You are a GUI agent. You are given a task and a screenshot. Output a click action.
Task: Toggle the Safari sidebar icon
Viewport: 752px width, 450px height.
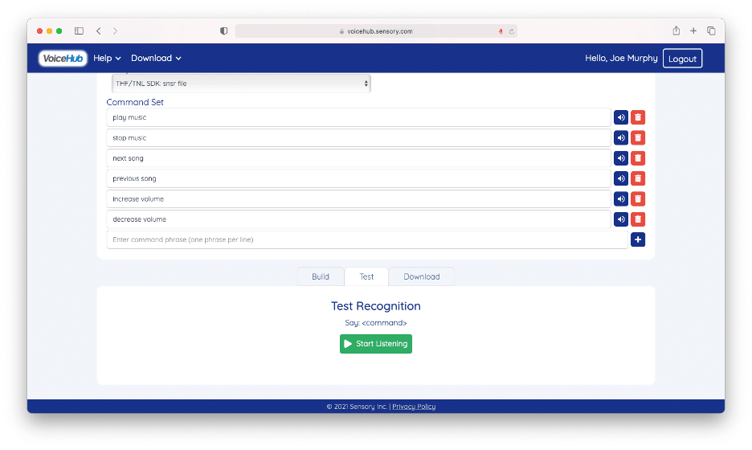(79, 31)
